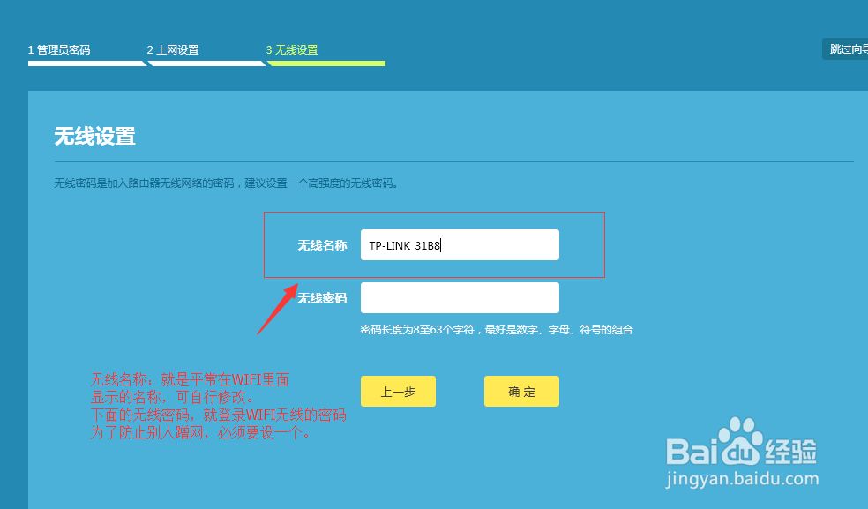Click the 上一步 back button
This screenshot has width=868, height=509.
(x=398, y=391)
